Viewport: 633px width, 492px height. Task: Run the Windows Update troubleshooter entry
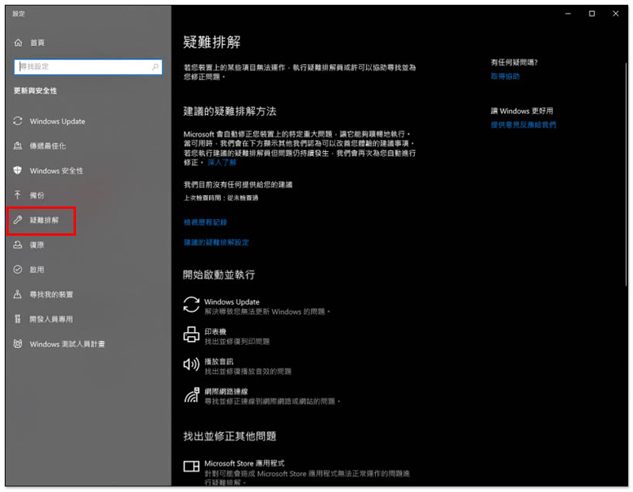[256, 306]
